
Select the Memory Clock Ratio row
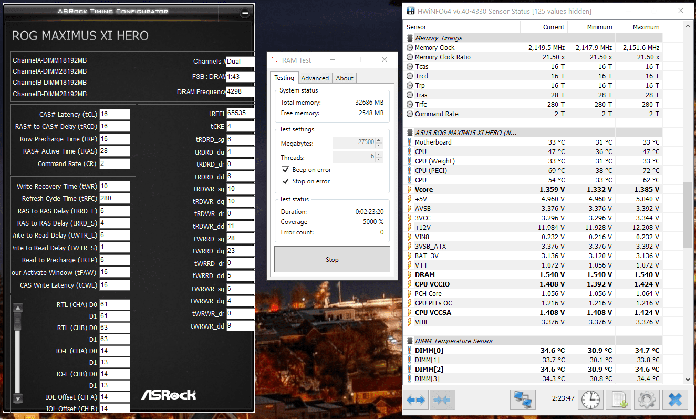click(534, 57)
